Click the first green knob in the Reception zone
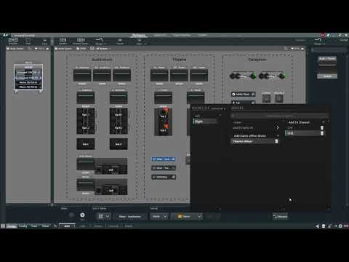Image resolution: width=349 pixels, height=262 pixels. click(x=253, y=76)
